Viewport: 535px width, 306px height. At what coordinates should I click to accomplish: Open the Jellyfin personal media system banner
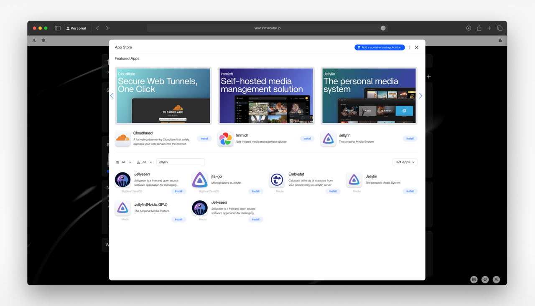369,96
